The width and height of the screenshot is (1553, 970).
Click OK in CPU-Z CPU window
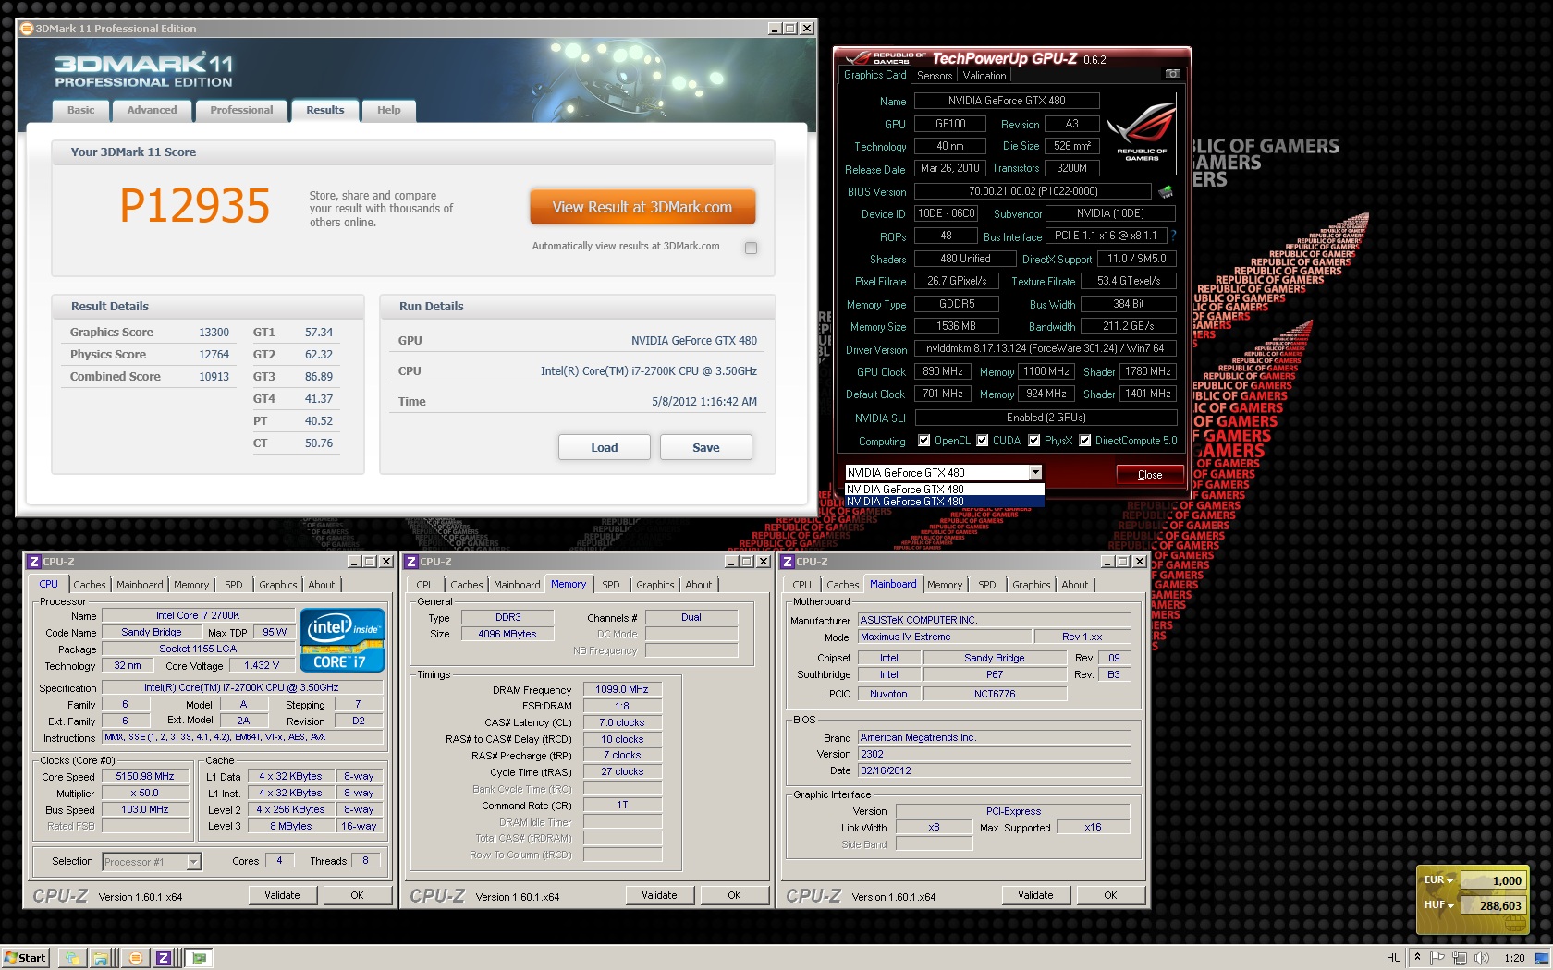coord(357,895)
